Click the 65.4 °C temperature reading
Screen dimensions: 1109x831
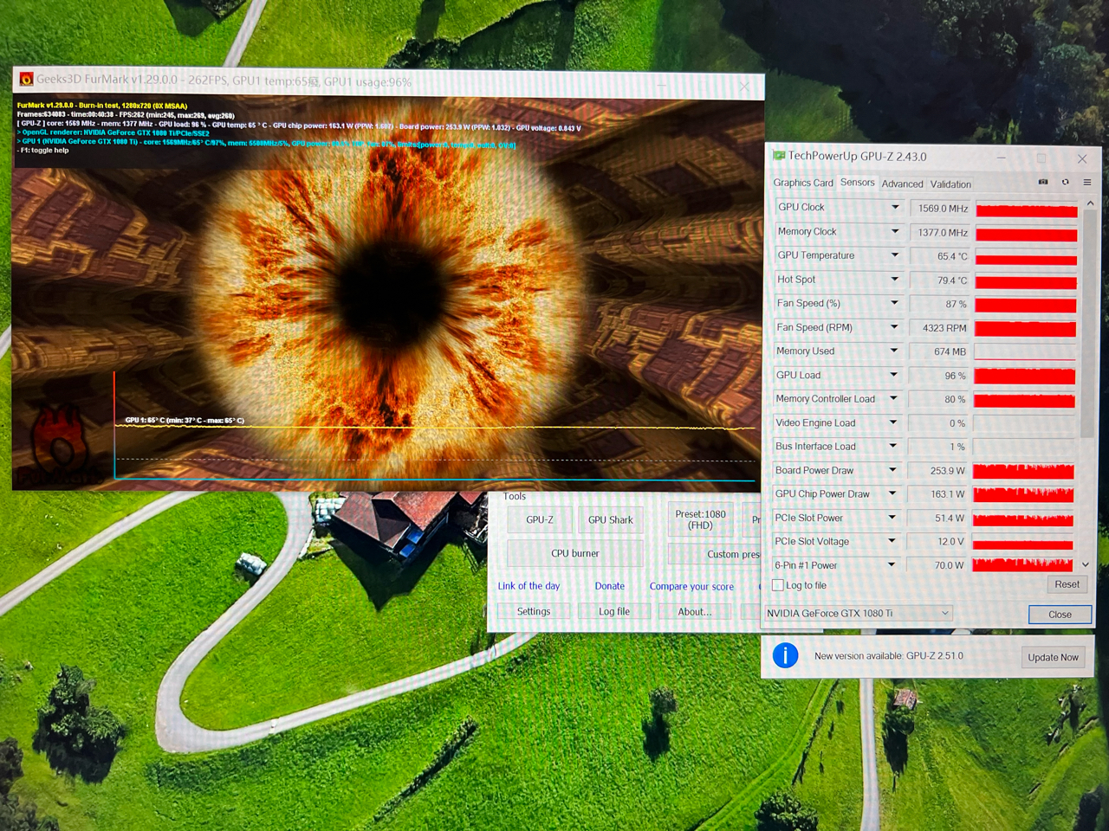pos(942,256)
